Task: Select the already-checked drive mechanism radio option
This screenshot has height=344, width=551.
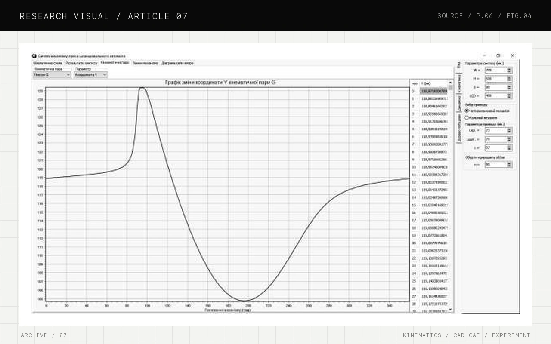Action: [x=467, y=111]
